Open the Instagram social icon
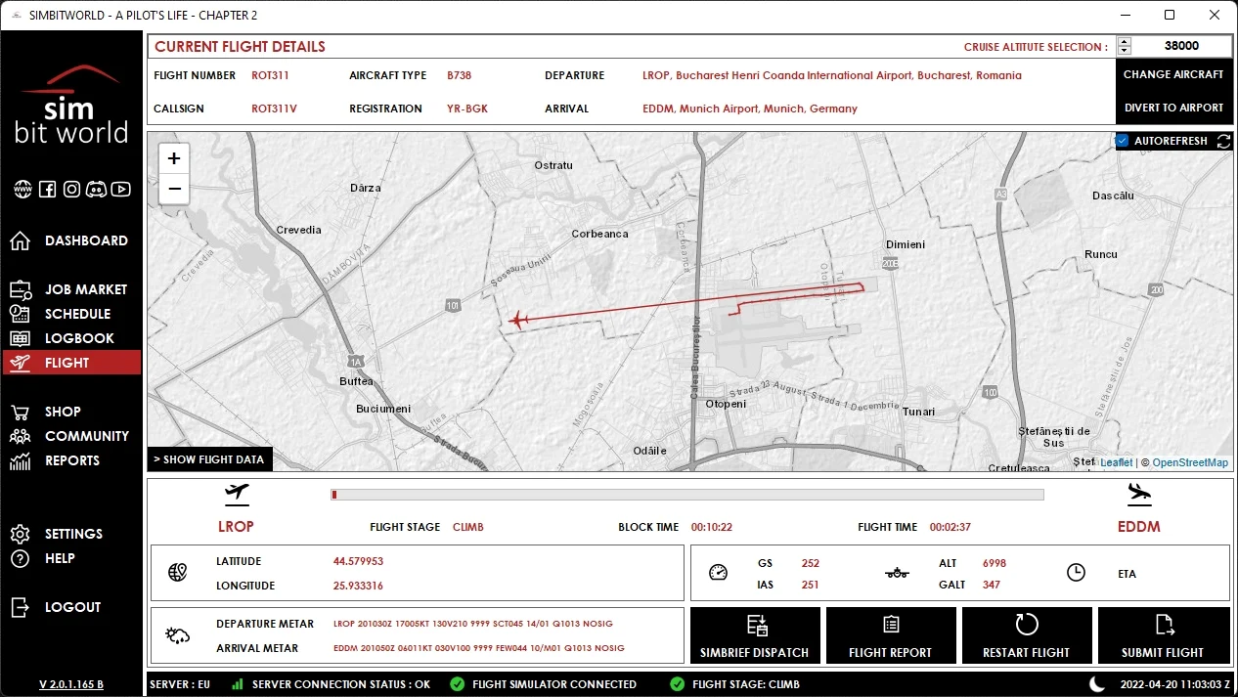This screenshot has height=697, width=1238. click(x=71, y=190)
